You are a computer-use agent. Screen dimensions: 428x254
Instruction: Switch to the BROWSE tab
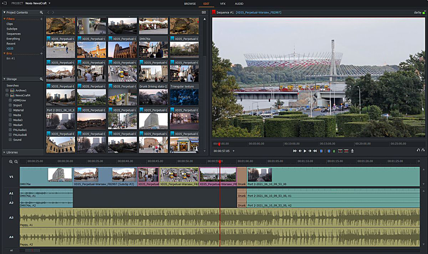click(x=190, y=4)
